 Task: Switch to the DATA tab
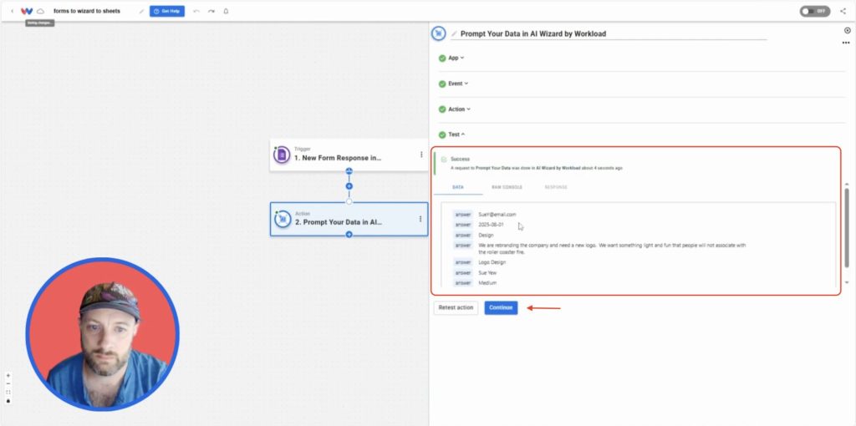click(458, 187)
